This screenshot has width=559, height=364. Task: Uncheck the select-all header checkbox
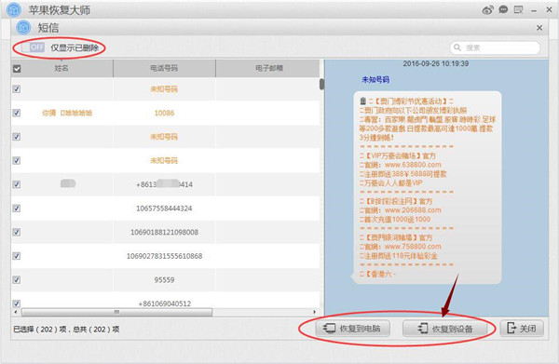pyautogui.click(x=17, y=68)
